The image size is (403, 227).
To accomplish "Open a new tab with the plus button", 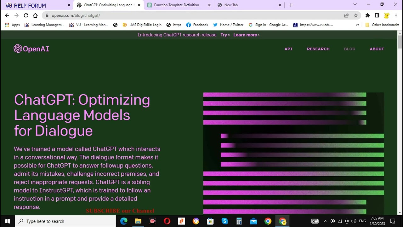I will click(291, 5).
